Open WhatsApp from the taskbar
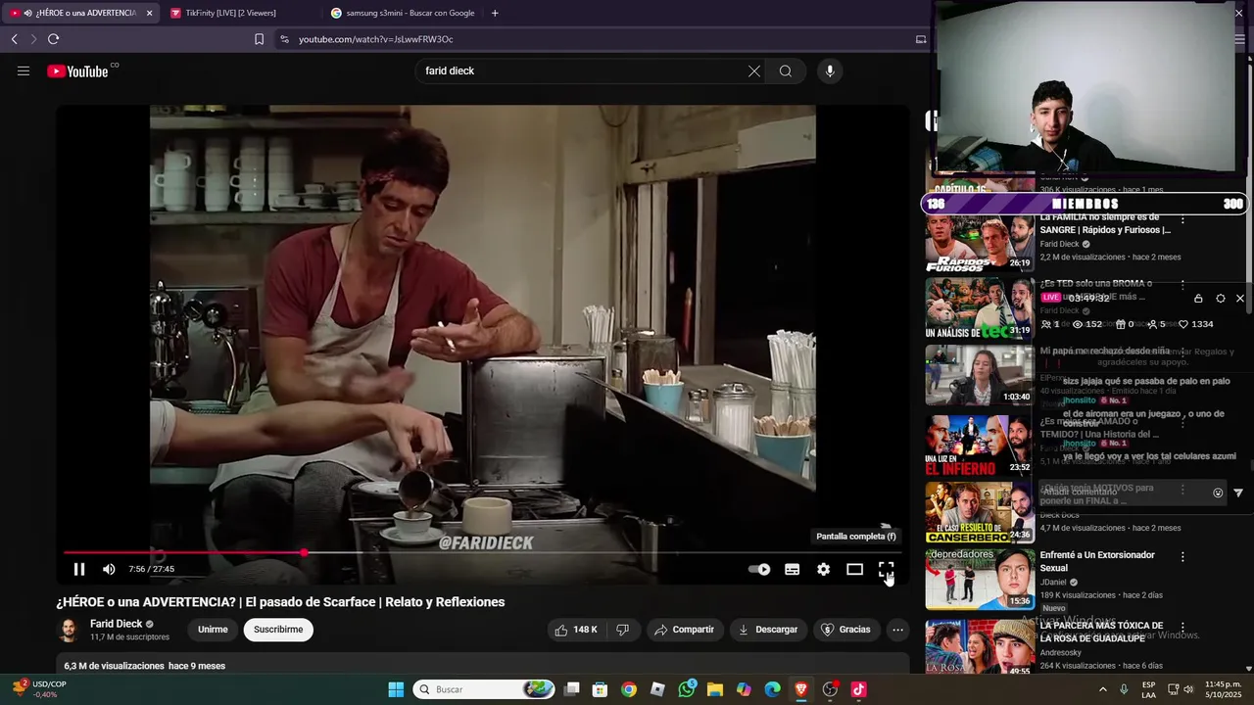This screenshot has width=1254, height=705. coord(687,689)
